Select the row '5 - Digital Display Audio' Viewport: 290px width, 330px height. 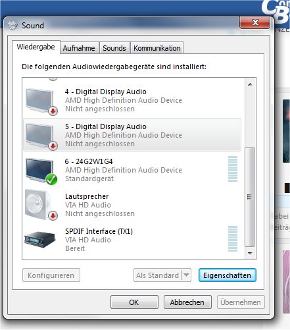click(x=132, y=135)
